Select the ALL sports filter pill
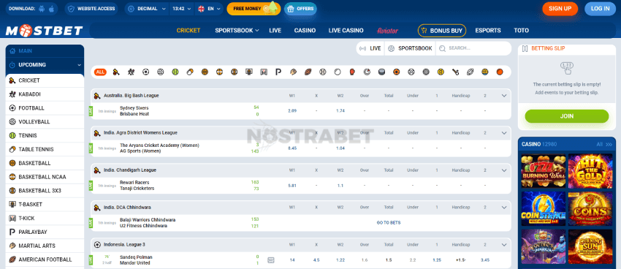 100,72
